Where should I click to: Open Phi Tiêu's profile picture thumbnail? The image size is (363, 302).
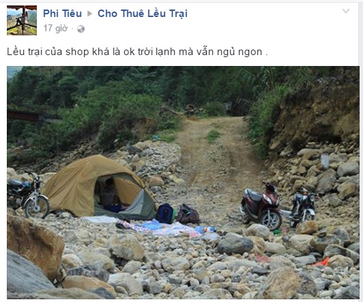point(22,20)
